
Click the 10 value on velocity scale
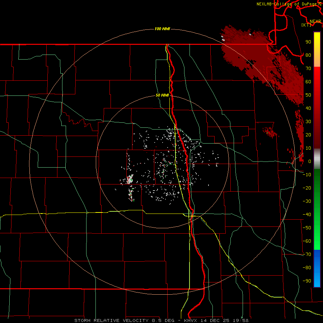(308, 148)
